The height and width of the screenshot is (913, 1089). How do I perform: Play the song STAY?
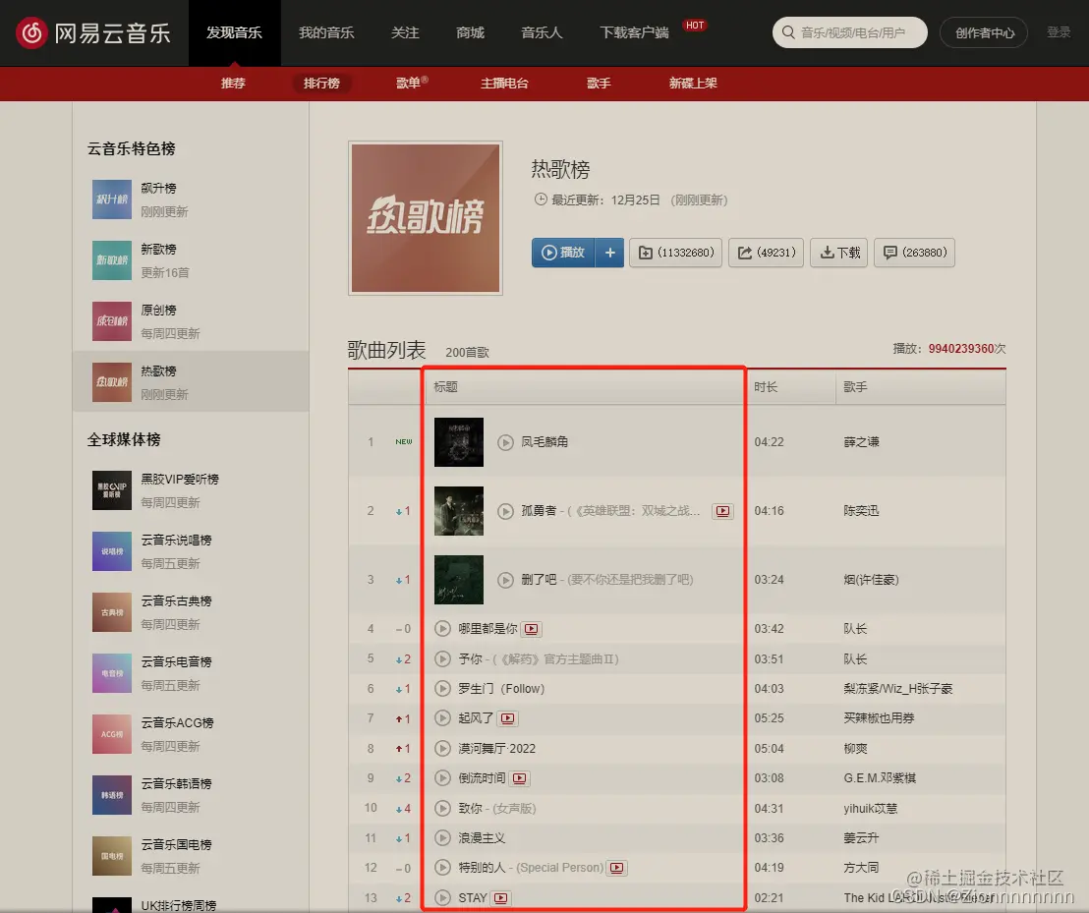442,897
